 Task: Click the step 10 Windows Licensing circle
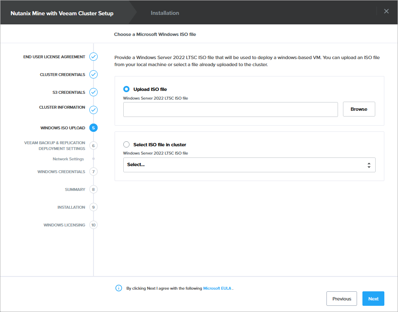point(94,225)
